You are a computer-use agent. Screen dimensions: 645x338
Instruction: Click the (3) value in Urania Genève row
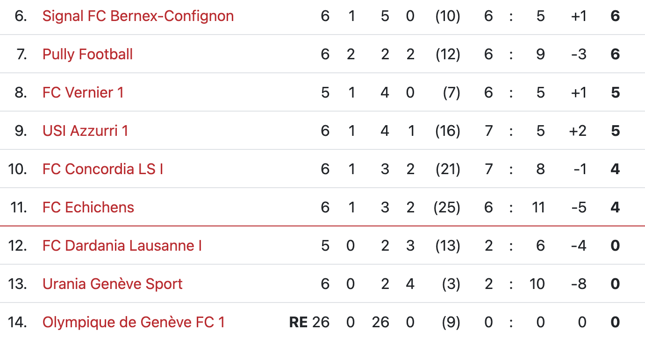[x=450, y=284]
